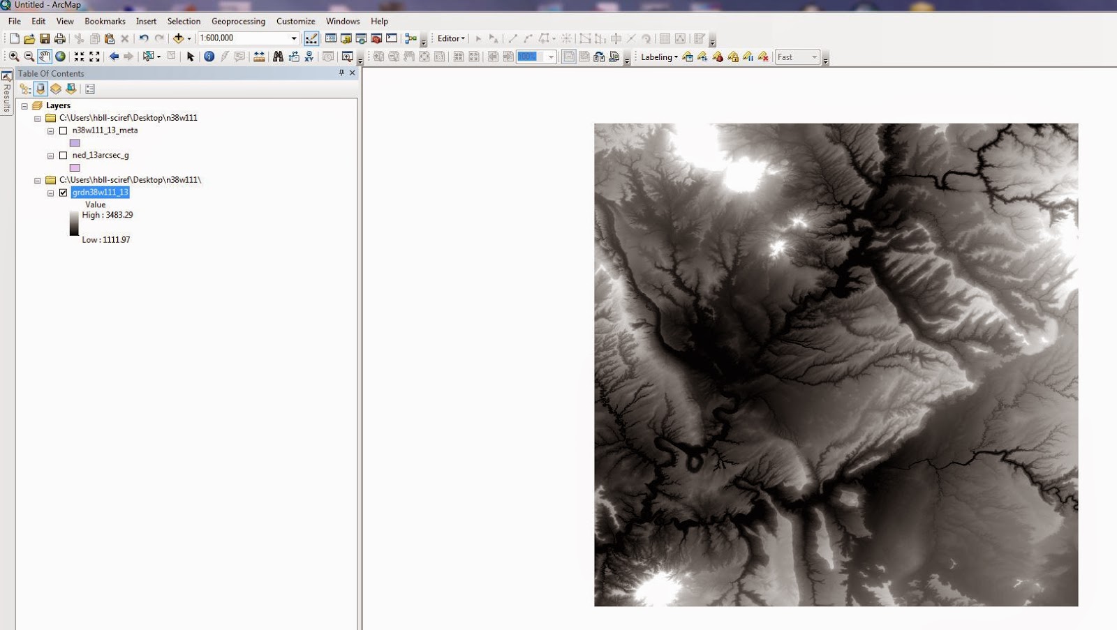Click the Add Data button
1117x630 pixels.
coord(179,38)
